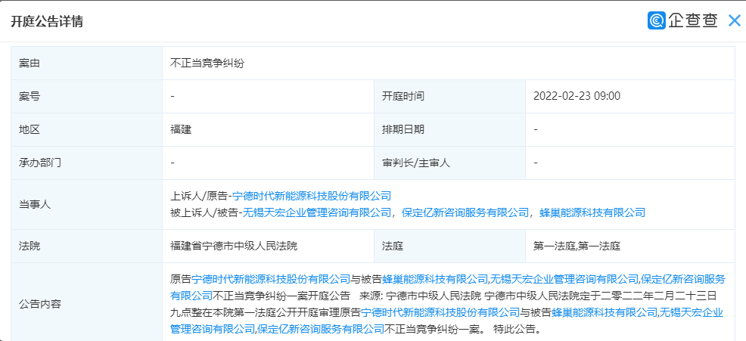Click the 上诉人/原告 prefix text
The height and width of the screenshot is (341, 746).
tap(199, 196)
